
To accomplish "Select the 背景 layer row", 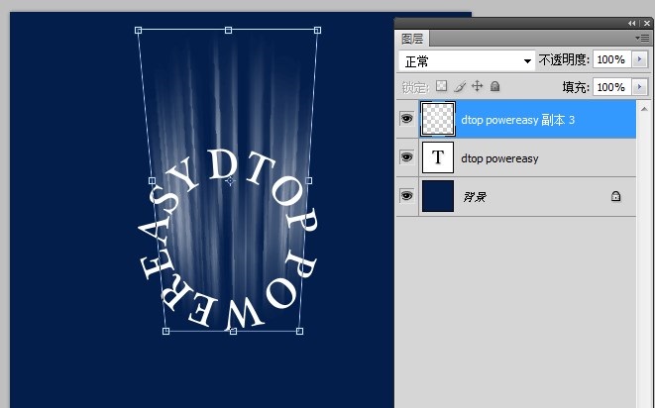I will (535, 197).
